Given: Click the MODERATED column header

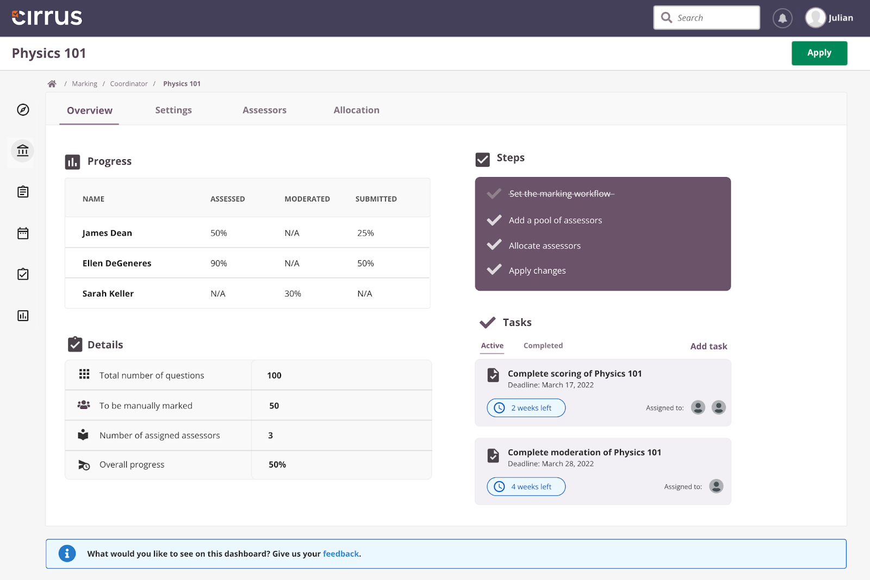Looking at the screenshot, I should (x=307, y=199).
